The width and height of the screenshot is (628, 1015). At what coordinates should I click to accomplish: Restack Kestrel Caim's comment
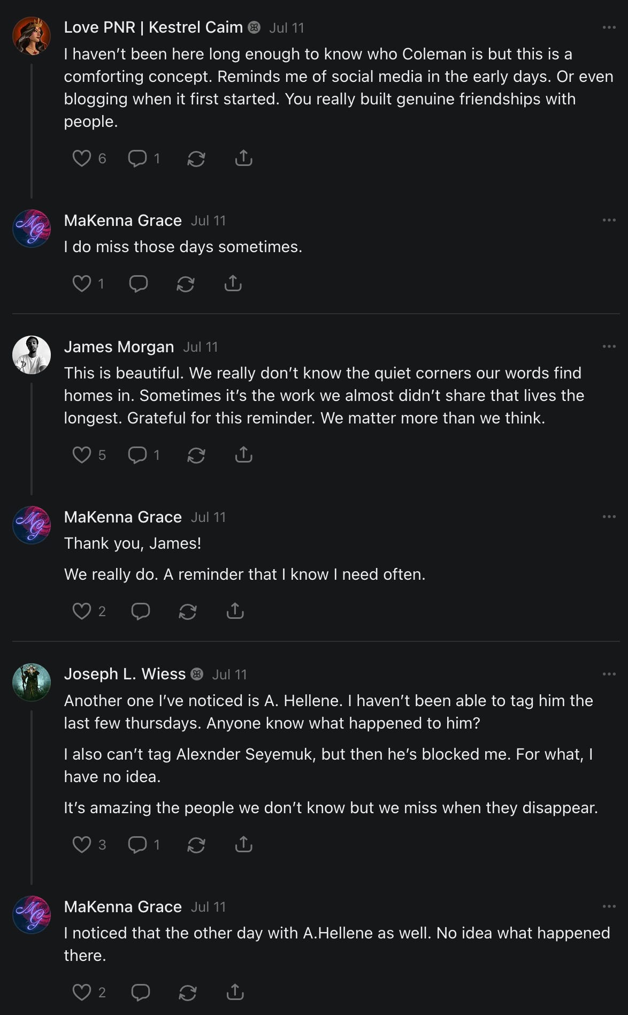196,158
